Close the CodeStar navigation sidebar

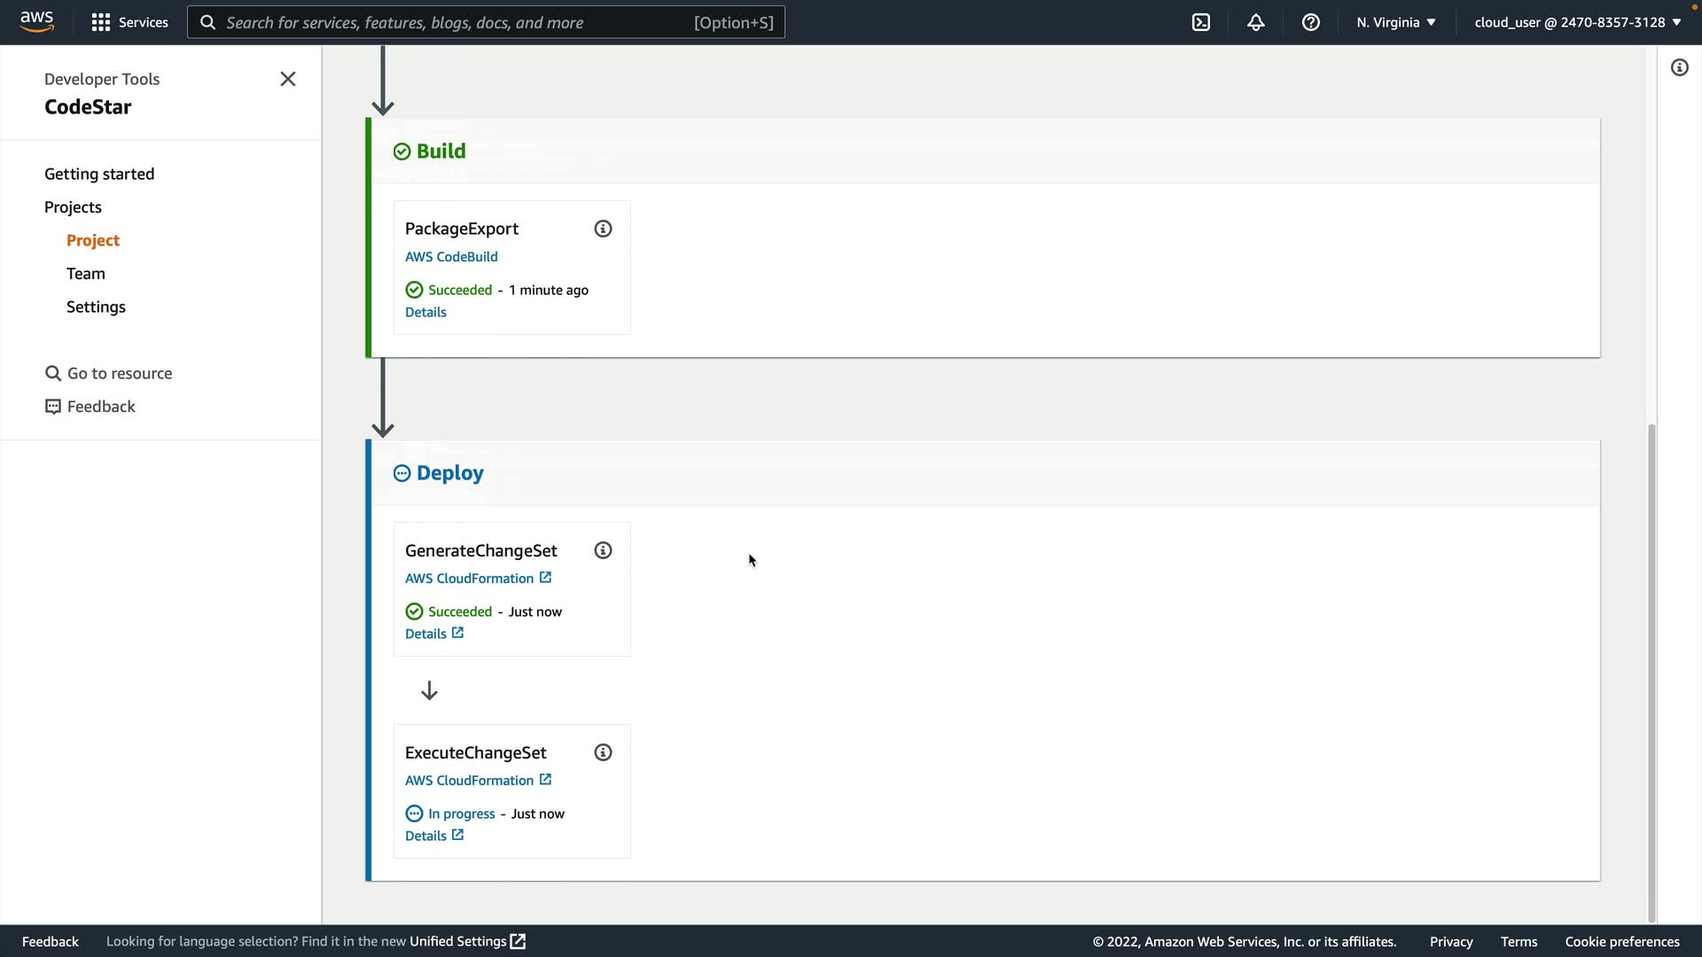[288, 79]
